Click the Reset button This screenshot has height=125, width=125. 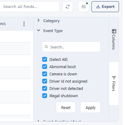[66, 107]
